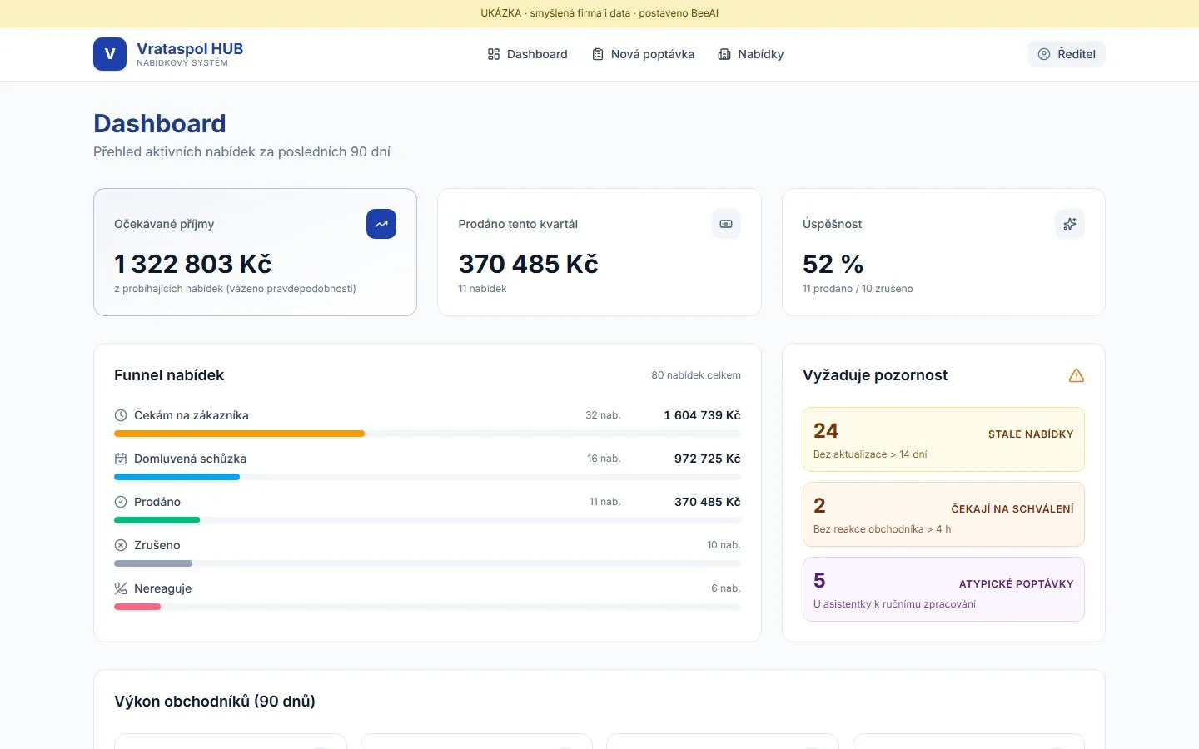Click the 6 nab. count

(x=726, y=588)
